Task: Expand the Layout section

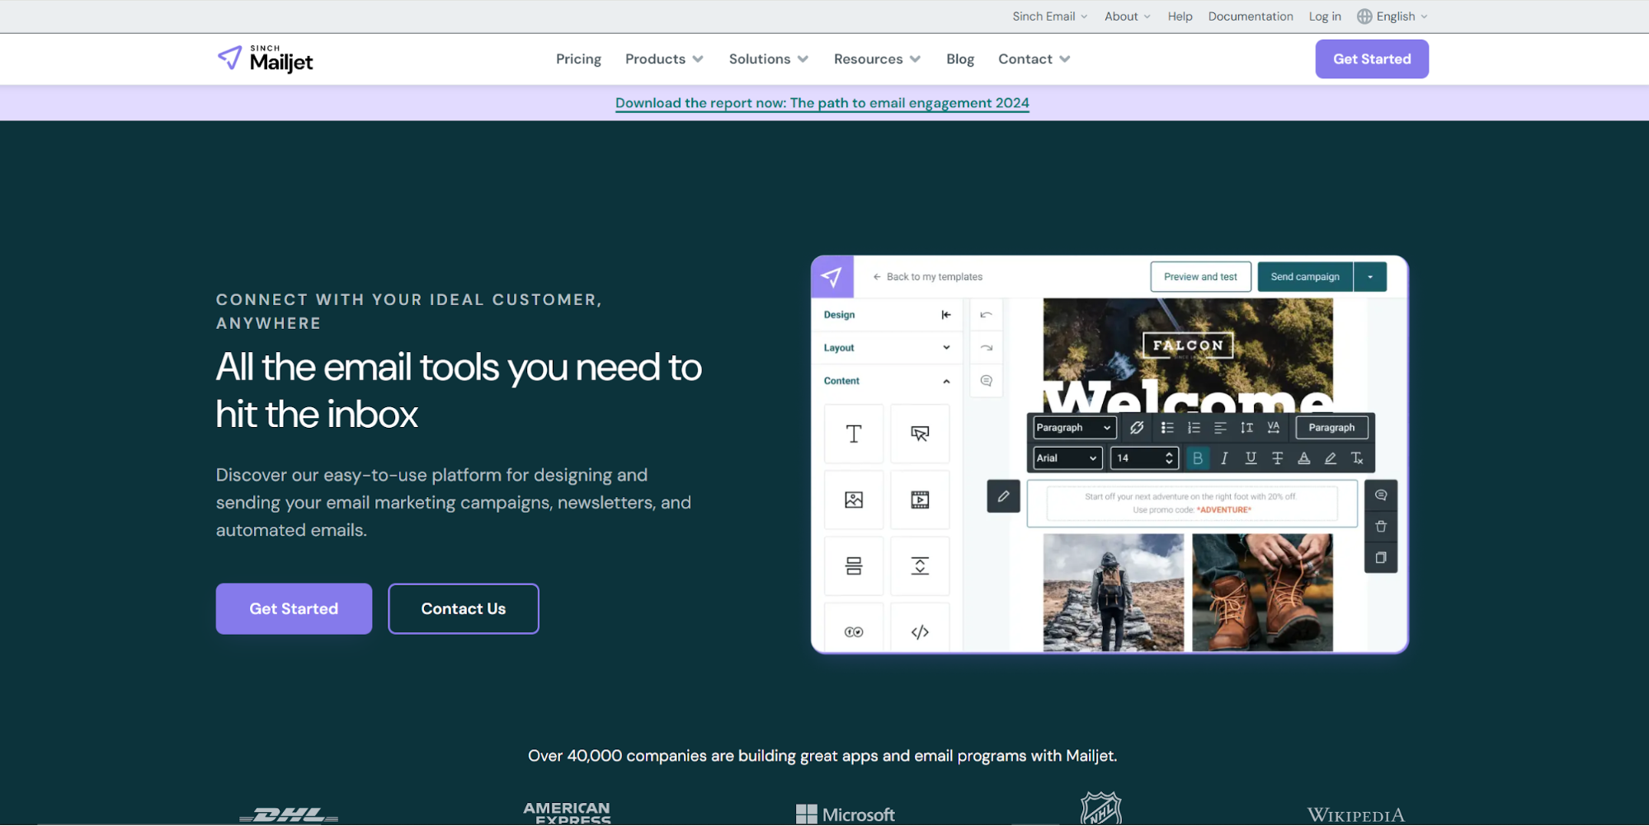Action: [887, 348]
